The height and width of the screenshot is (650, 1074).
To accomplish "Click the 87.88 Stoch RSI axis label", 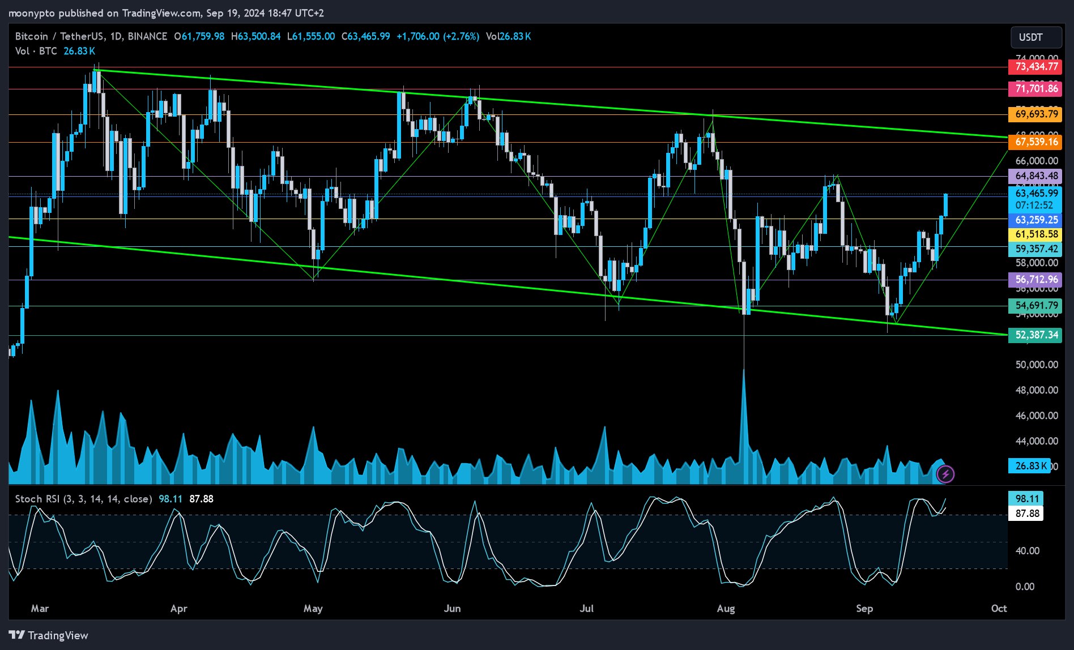I will 1026,514.
